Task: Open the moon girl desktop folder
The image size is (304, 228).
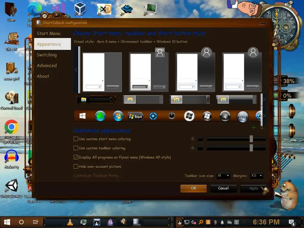Action: [12, 71]
